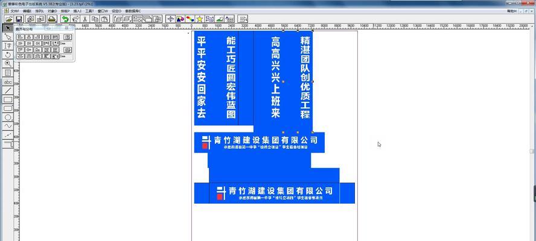Screen dimensions: 536x241
Task: Click the map-like icon beside the star
Action: [x=210, y=19]
